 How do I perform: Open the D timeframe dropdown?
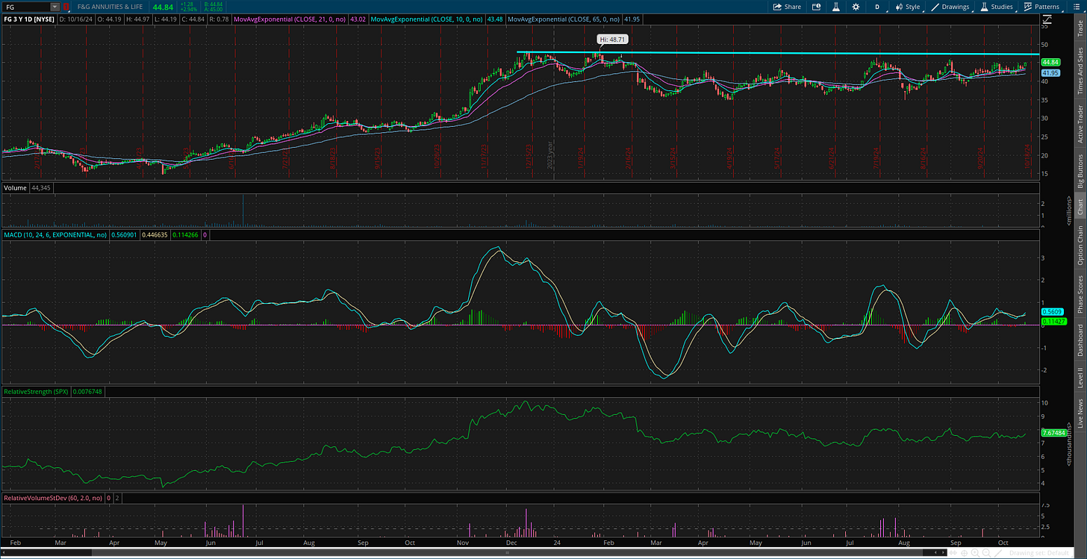pos(877,7)
